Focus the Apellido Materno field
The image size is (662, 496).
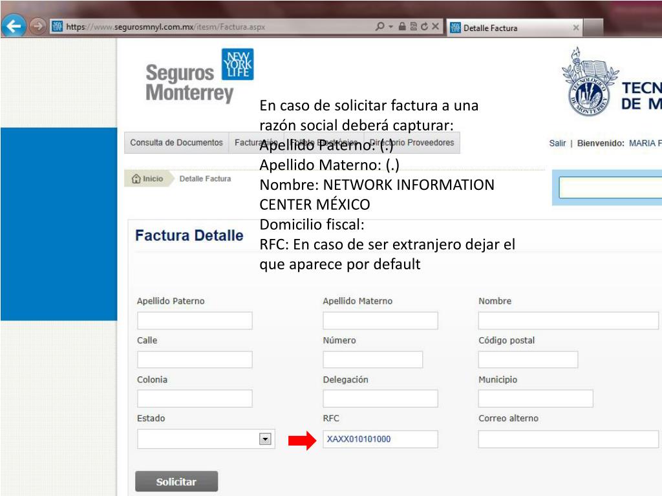pos(380,320)
